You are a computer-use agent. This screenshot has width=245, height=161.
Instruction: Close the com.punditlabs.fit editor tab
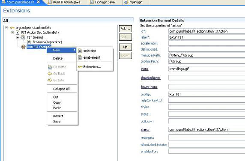click(39, 2)
